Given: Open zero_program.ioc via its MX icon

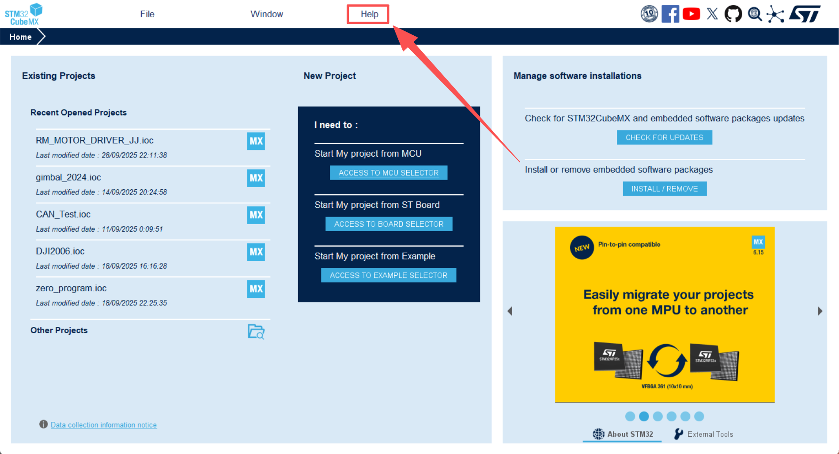Looking at the screenshot, I should pos(256,289).
